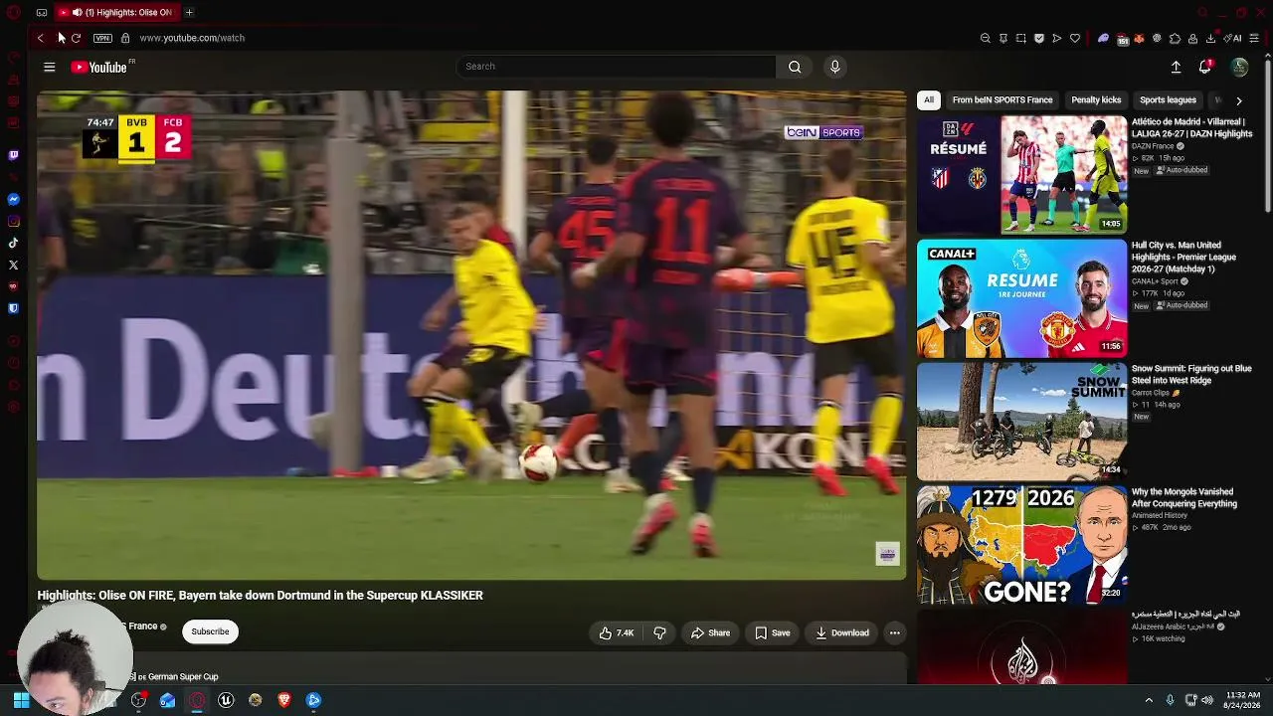The width and height of the screenshot is (1273, 716).
Task: Open TikTok in the sidebar
Action: [13, 243]
